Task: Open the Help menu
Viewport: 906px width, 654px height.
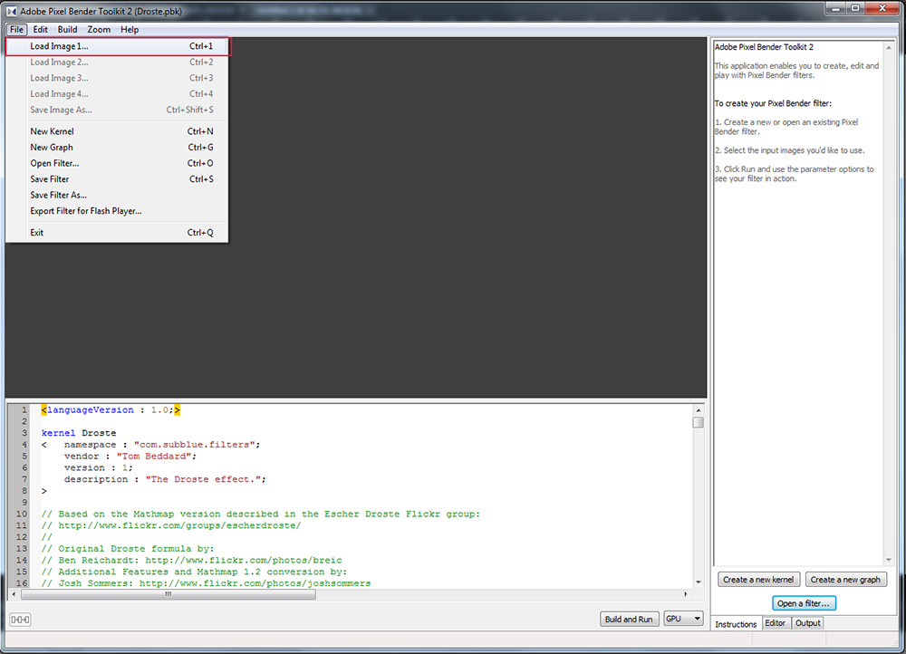Action: (130, 30)
